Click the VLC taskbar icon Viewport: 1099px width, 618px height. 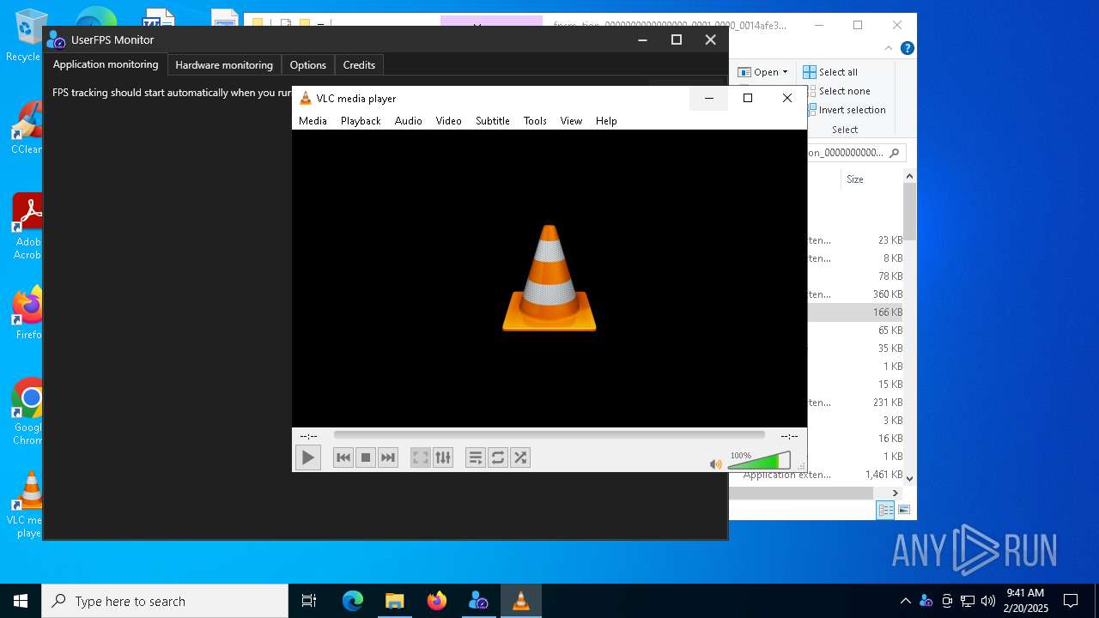pyautogui.click(x=520, y=601)
